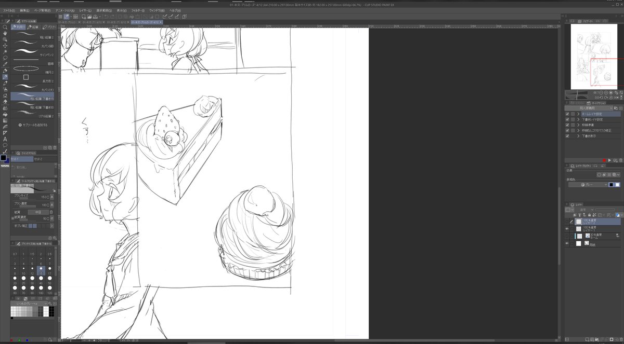Select brush size preset 15

click(41, 271)
